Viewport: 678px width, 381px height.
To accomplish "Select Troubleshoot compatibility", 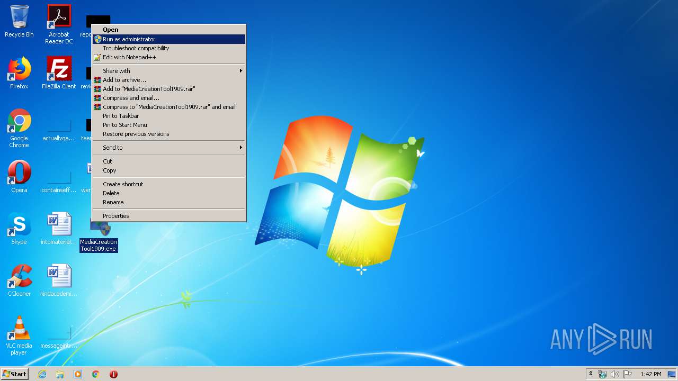I will (168, 48).
